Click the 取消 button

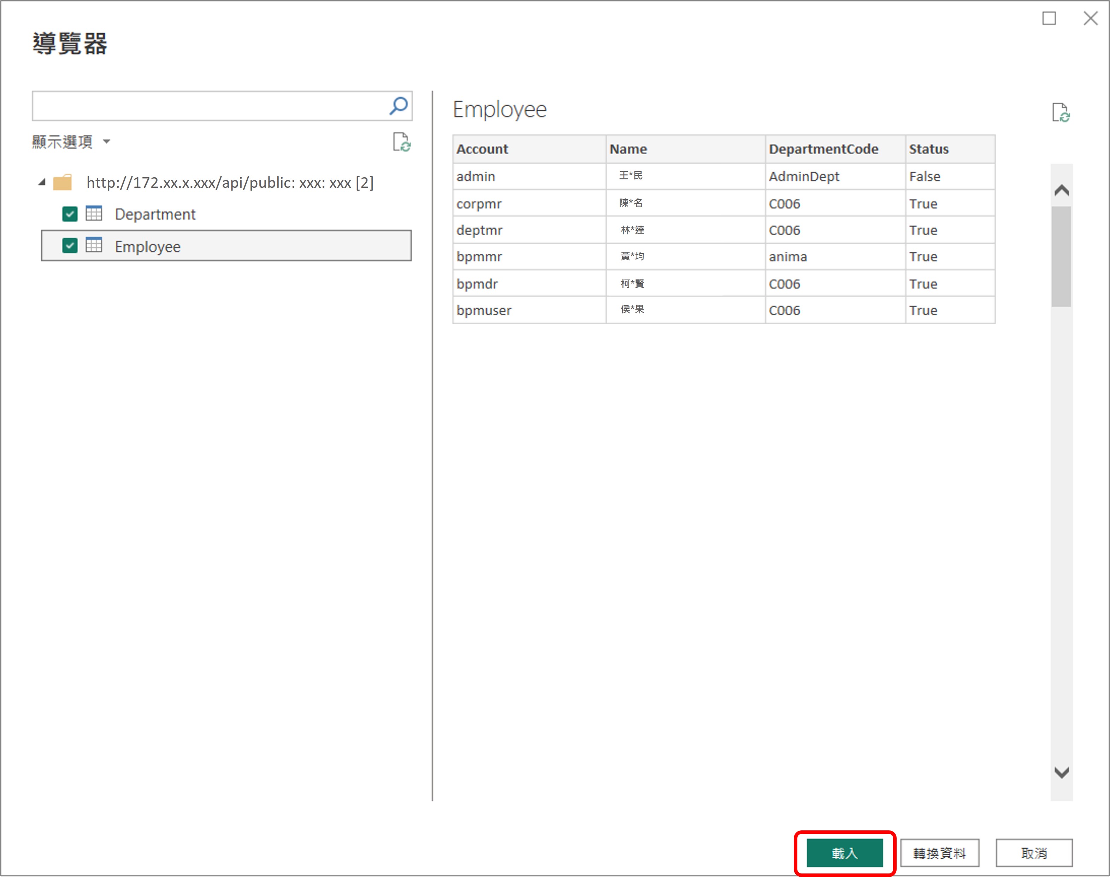coord(1034,853)
